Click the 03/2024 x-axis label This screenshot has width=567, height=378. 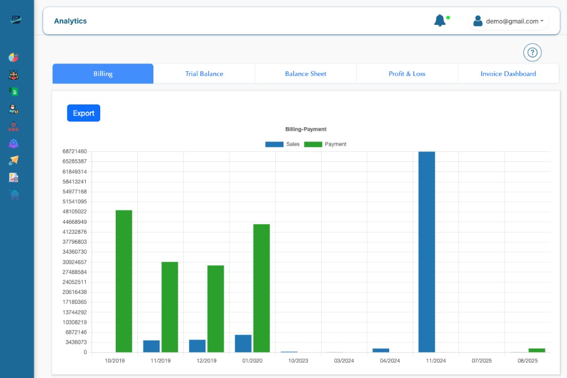[x=344, y=360]
